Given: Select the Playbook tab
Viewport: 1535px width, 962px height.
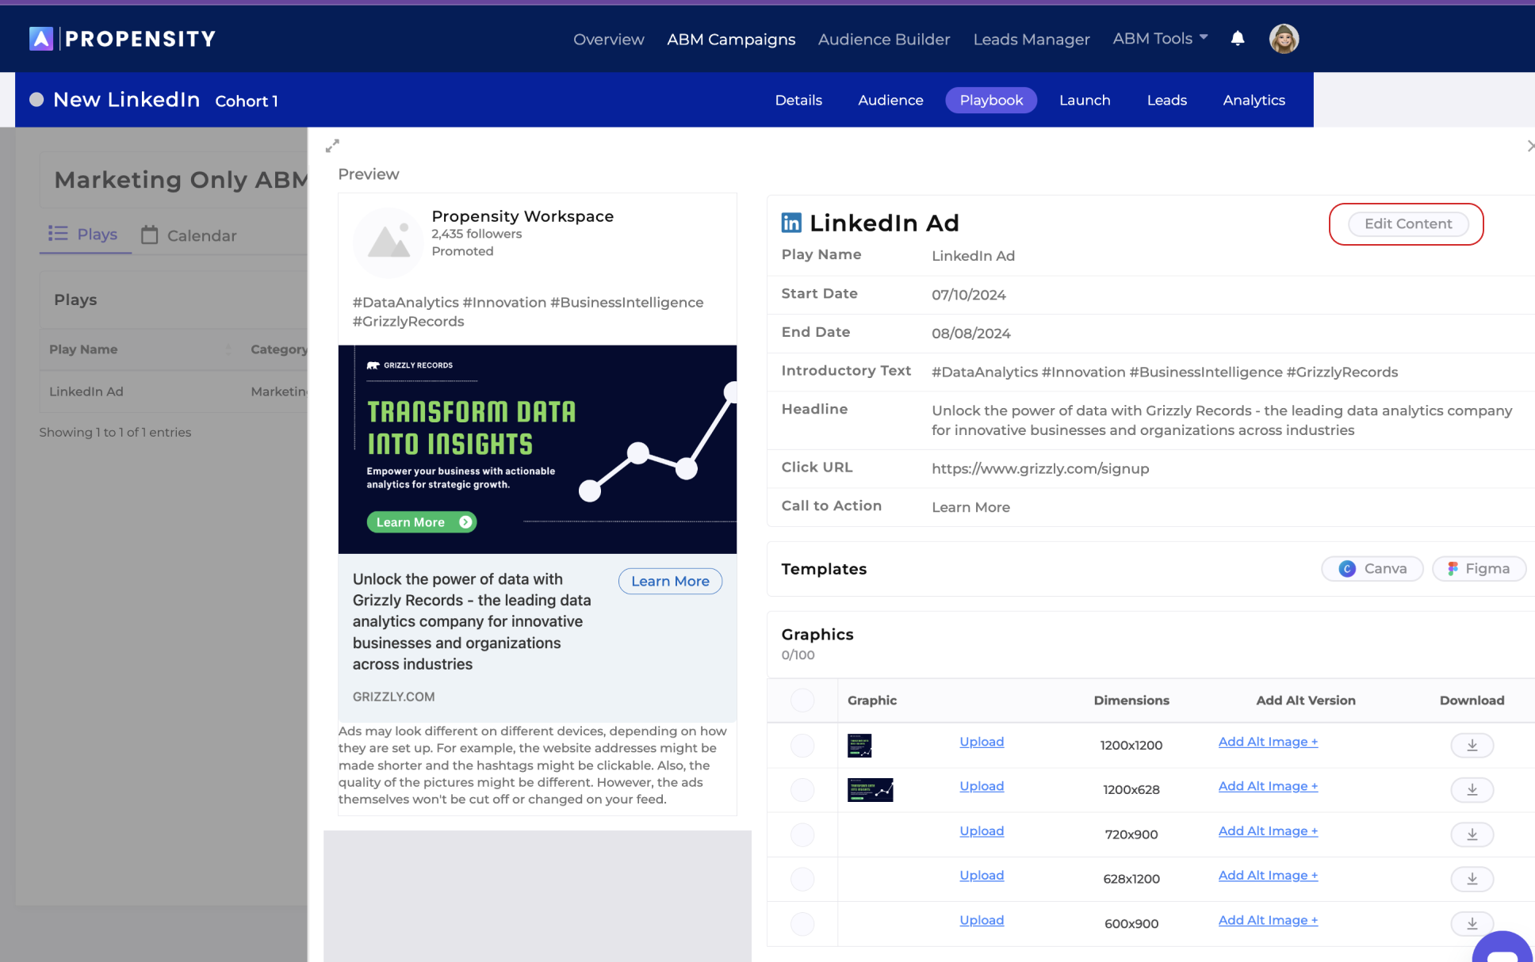Looking at the screenshot, I should (991, 101).
